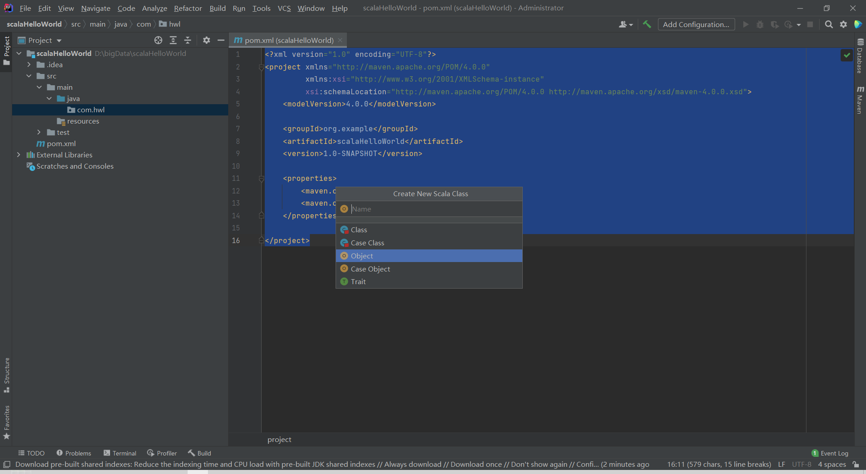The width and height of the screenshot is (866, 474).
Task: Open the Favorites side tab
Action: tap(6, 423)
